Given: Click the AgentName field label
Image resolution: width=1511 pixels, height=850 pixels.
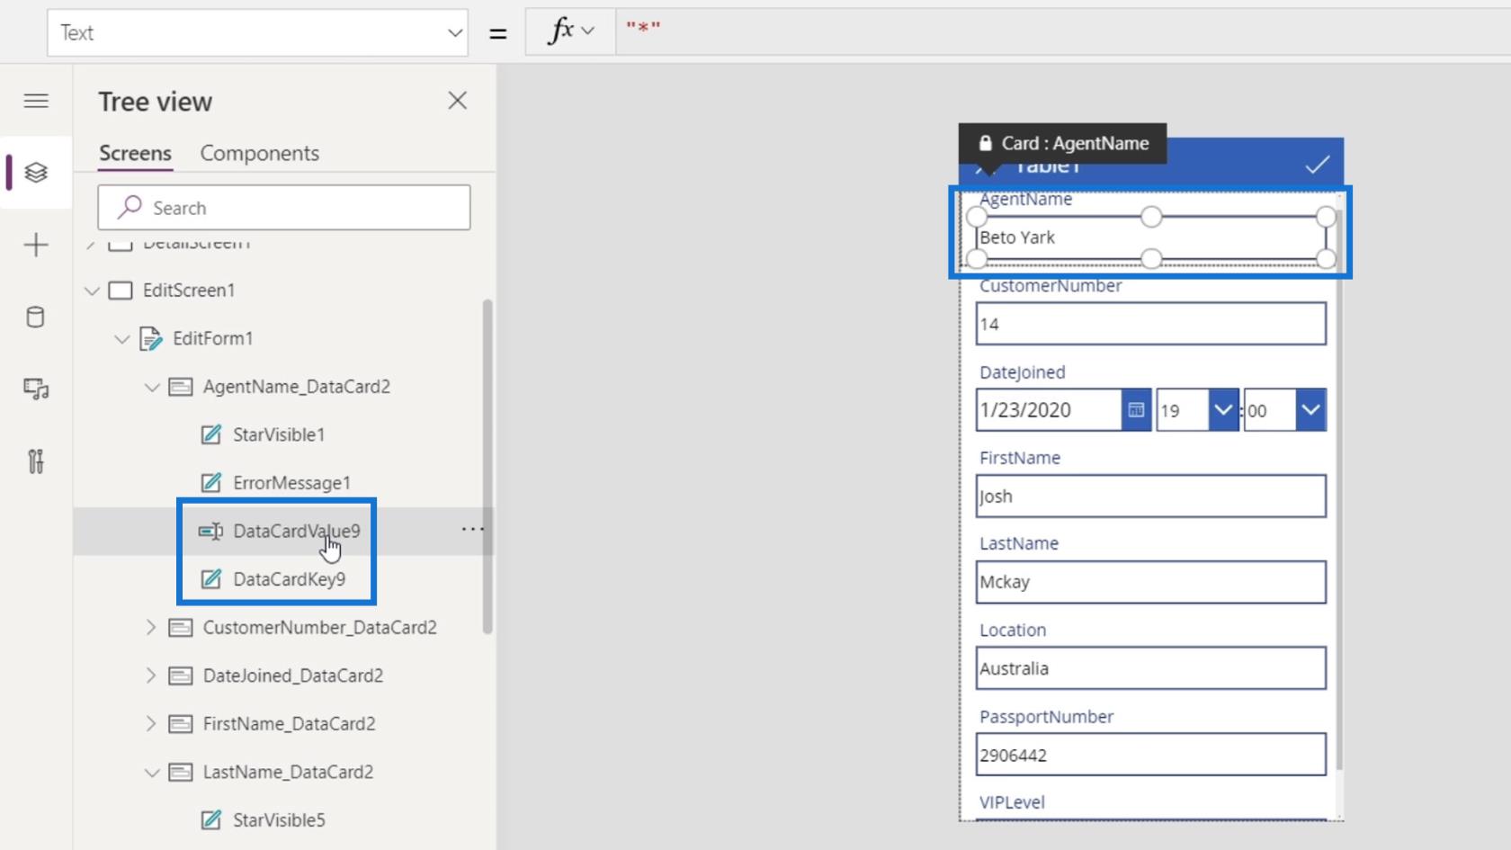Looking at the screenshot, I should (1025, 200).
